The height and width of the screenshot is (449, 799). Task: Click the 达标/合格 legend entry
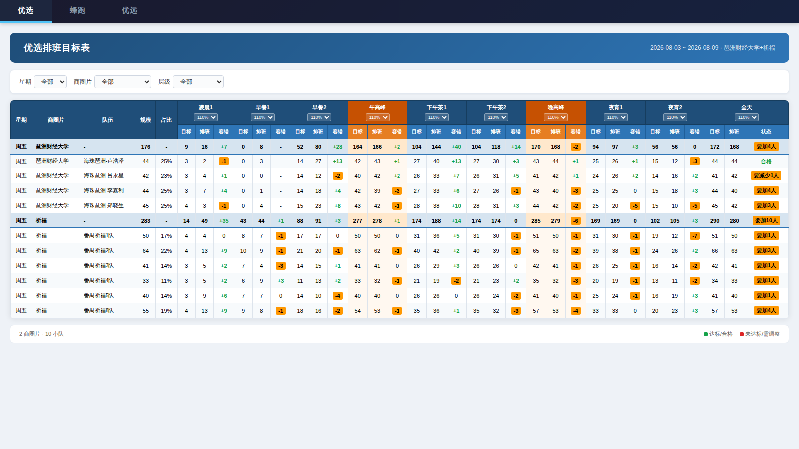(x=718, y=334)
